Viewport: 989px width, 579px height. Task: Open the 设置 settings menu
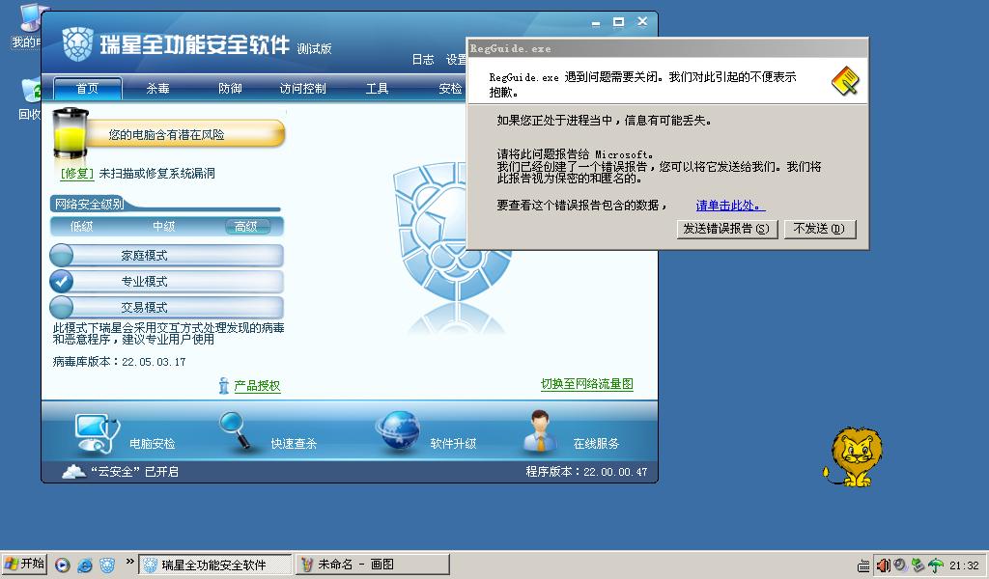pyautogui.click(x=456, y=59)
